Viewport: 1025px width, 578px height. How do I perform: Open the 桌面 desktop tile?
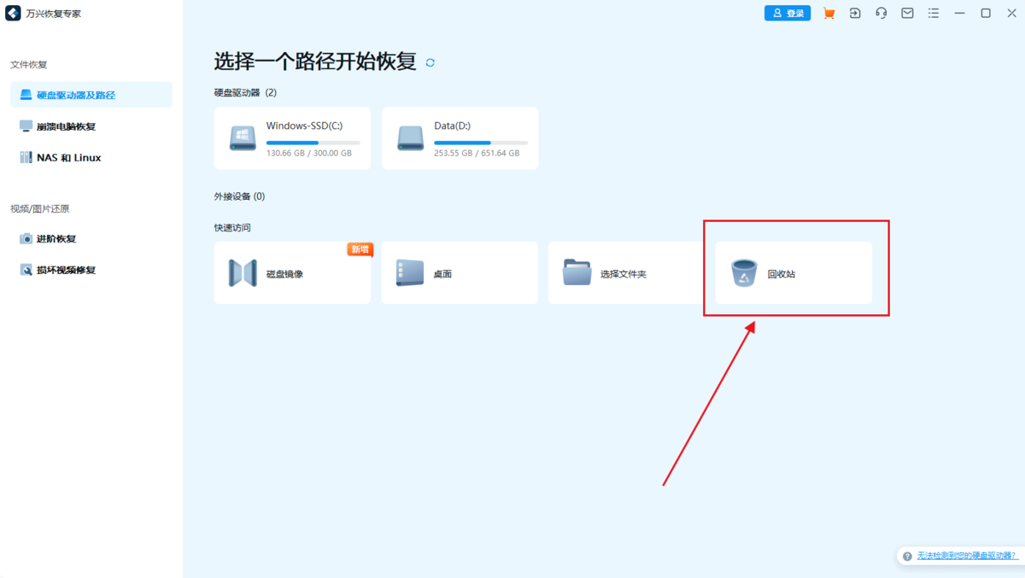pos(460,272)
